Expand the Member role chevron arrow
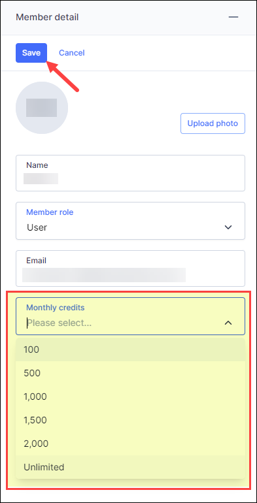 (228, 227)
